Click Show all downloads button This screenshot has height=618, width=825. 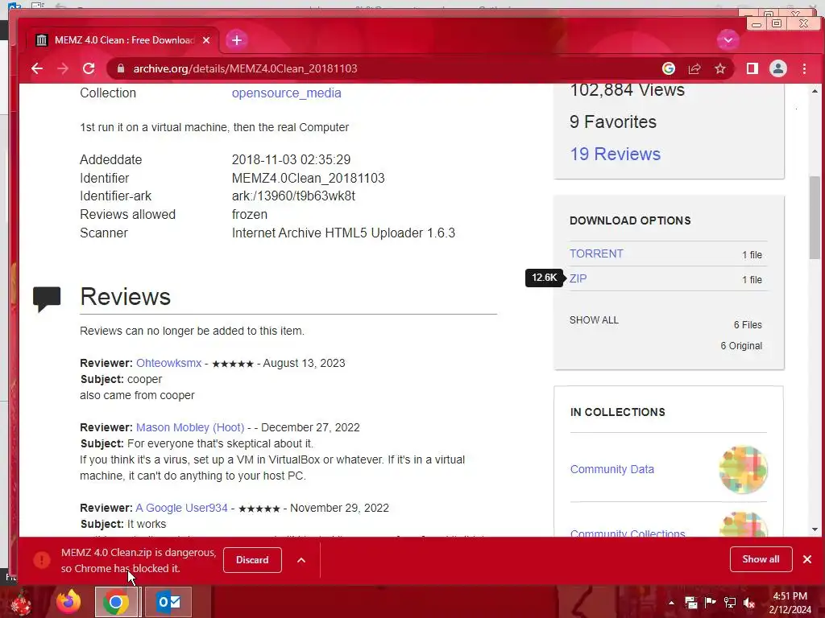click(761, 559)
